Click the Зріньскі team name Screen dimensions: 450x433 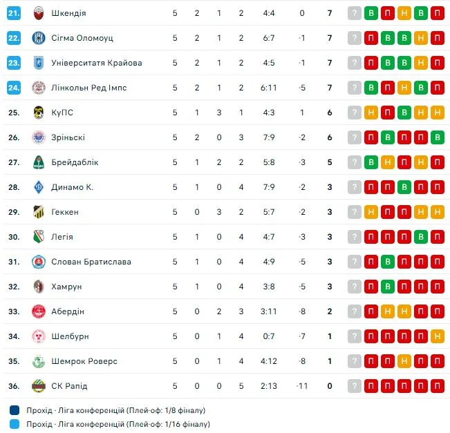pyautogui.click(x=68, y=137)
